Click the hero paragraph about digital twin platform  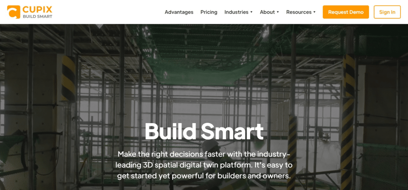coord(204,165)
